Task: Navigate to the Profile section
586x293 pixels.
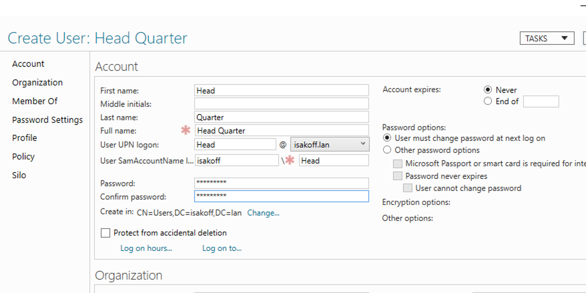Action: (x=24, y=138)
